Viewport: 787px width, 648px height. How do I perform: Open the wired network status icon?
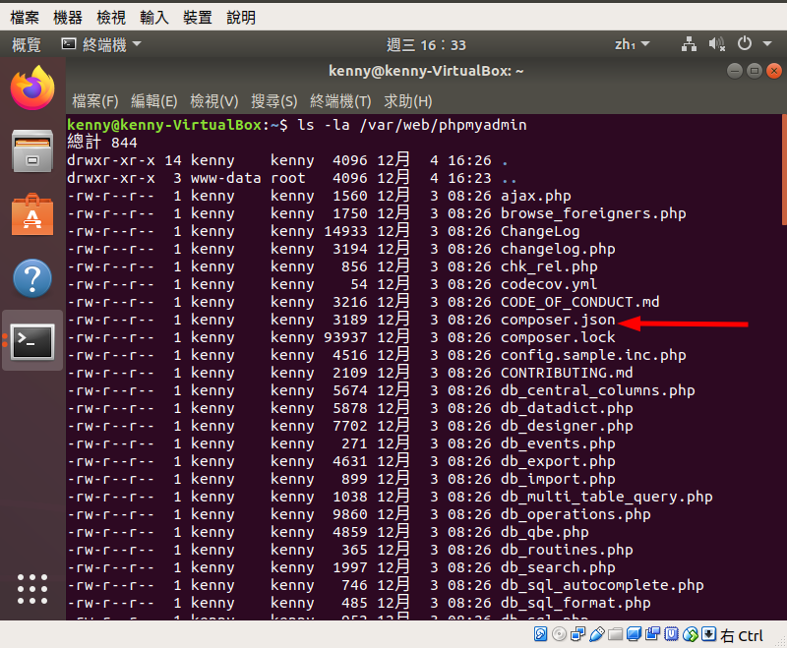[689, 44]
